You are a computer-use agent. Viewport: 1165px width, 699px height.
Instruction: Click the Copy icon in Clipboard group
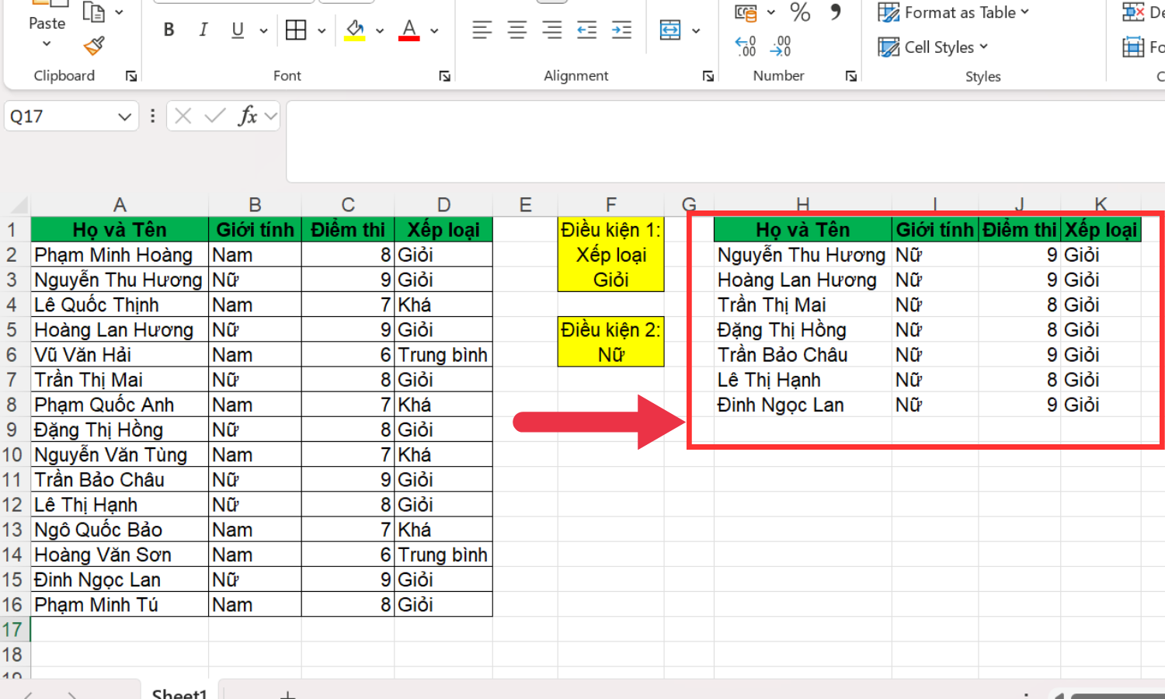[x=94, y=12]
